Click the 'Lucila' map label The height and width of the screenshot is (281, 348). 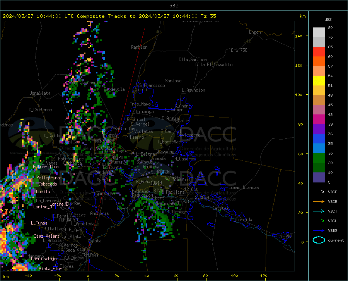click(x=43, y=192)
